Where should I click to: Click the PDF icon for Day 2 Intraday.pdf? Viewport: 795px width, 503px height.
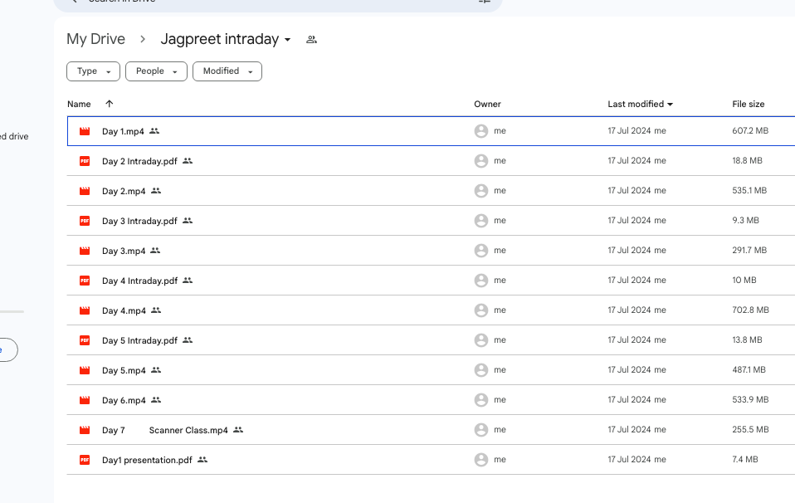(x=85, y=161)
